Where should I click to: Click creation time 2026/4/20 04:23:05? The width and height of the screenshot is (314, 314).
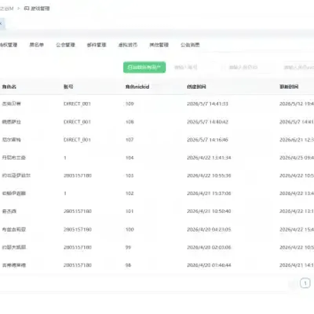[209, 229]
